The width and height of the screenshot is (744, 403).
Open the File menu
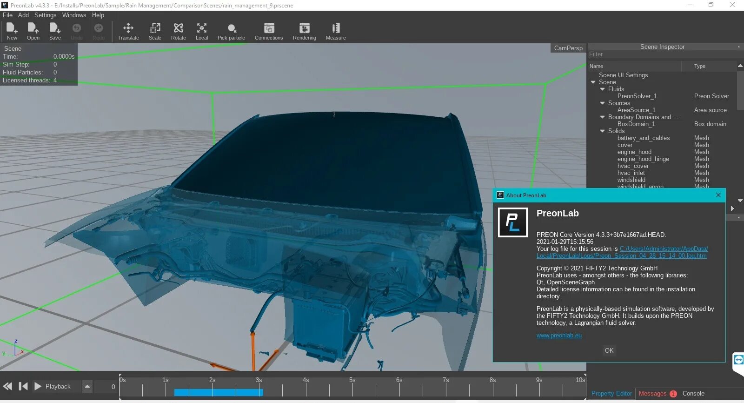coord(8,15)
